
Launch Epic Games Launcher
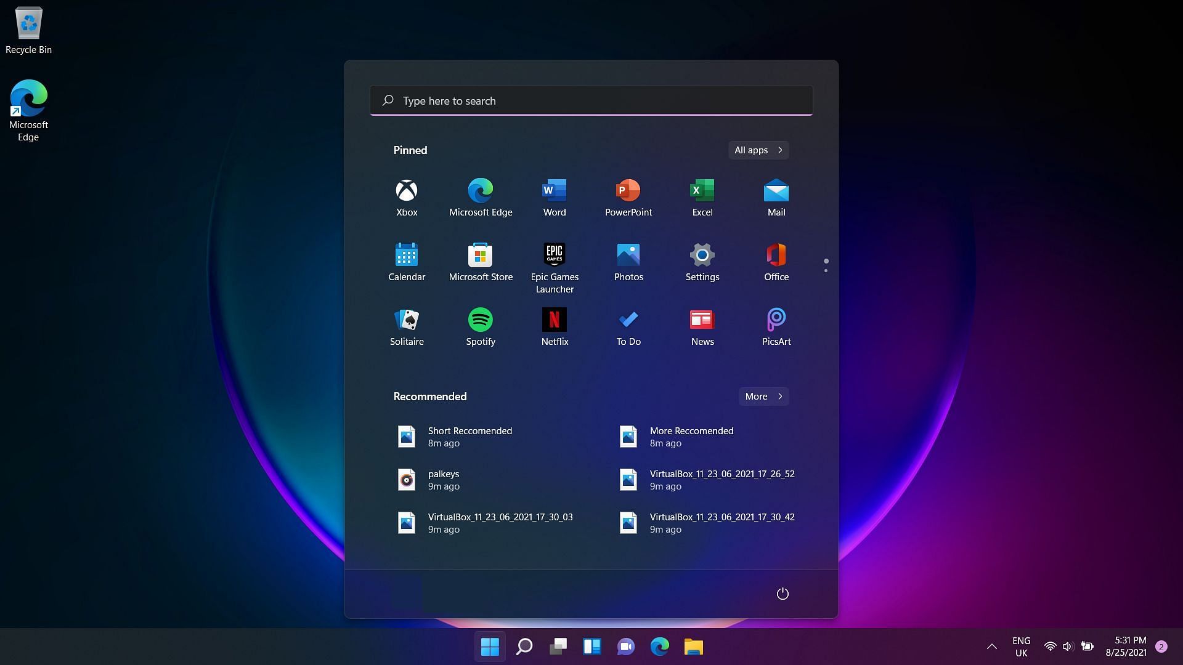(x=555, y=255)
